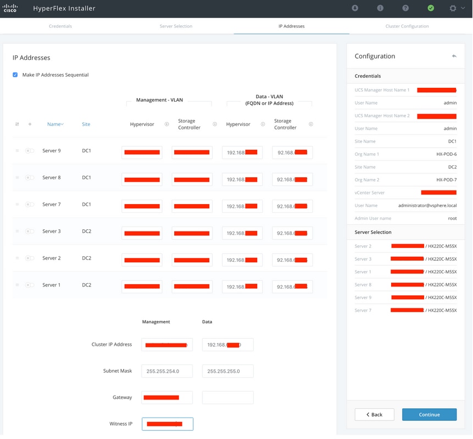Click the green status check icon
The height and width of the screenshot is (439, 473).
[x=431, y=8]
